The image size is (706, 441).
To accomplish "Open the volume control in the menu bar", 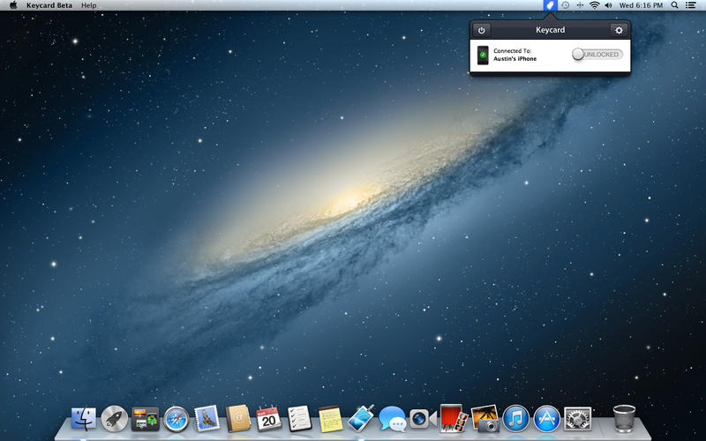I will tap(609, 5).
